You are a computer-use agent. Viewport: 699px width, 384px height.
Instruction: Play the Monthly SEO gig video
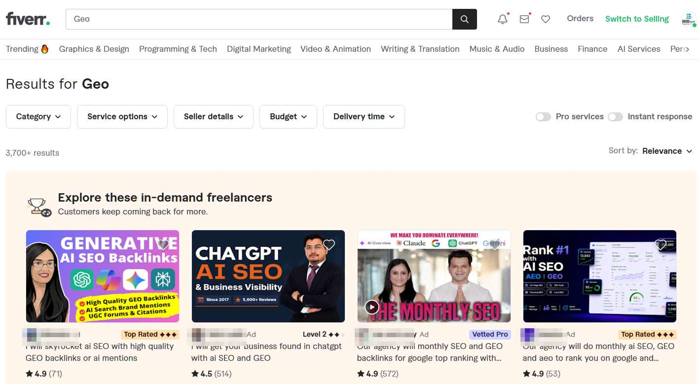click(372, 308)
